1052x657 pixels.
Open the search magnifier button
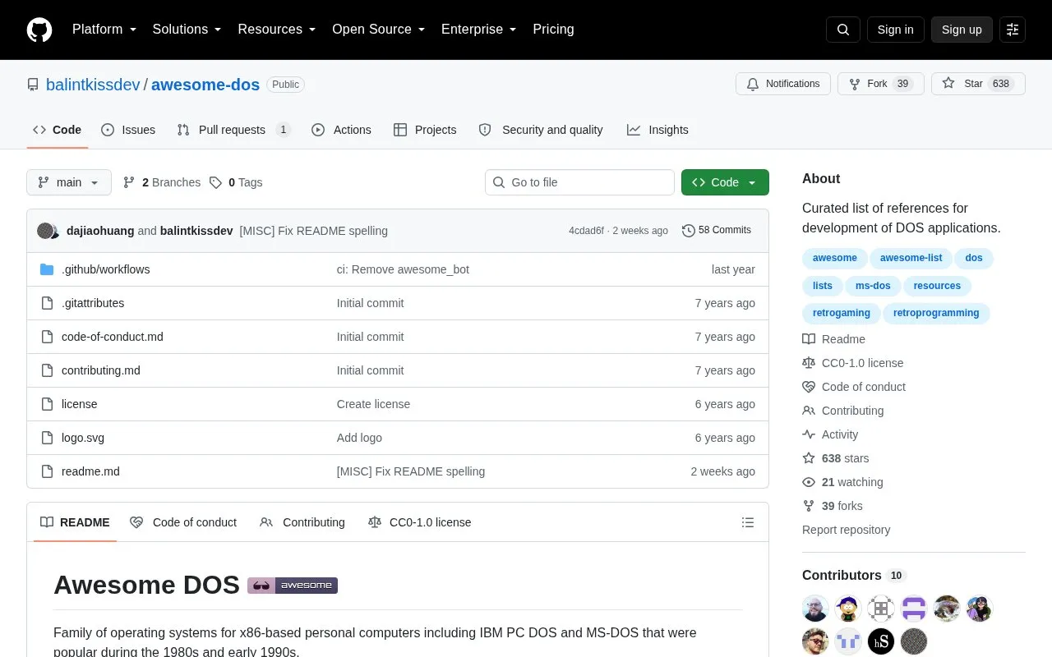click(x=843, y=30)
